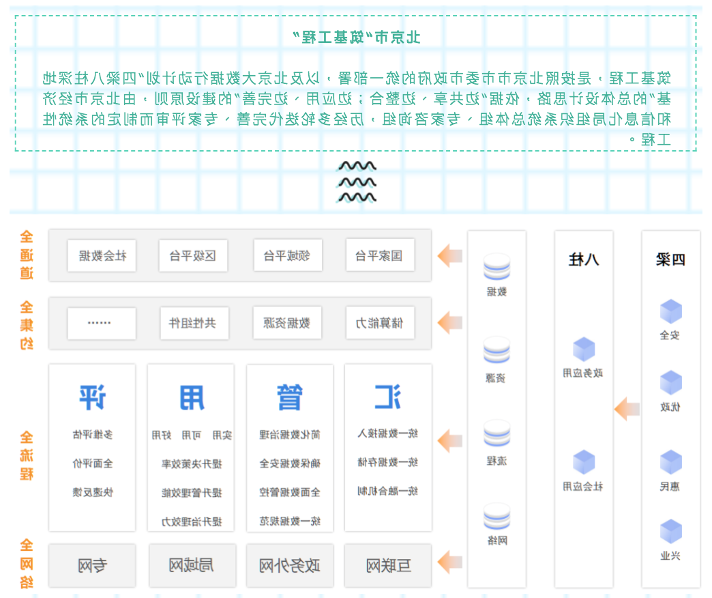712x598 pixels.
Task: Click the 全面数据管控 item
Action: (x=290, y=492)
